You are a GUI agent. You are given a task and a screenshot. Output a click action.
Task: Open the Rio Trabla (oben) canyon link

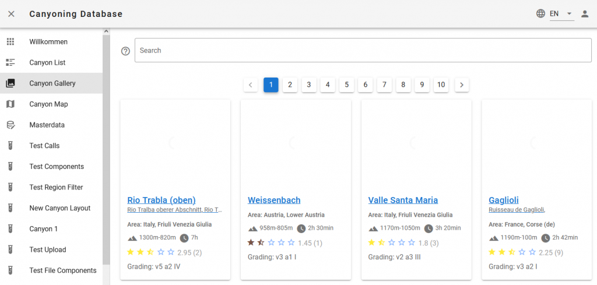point(161,200)
